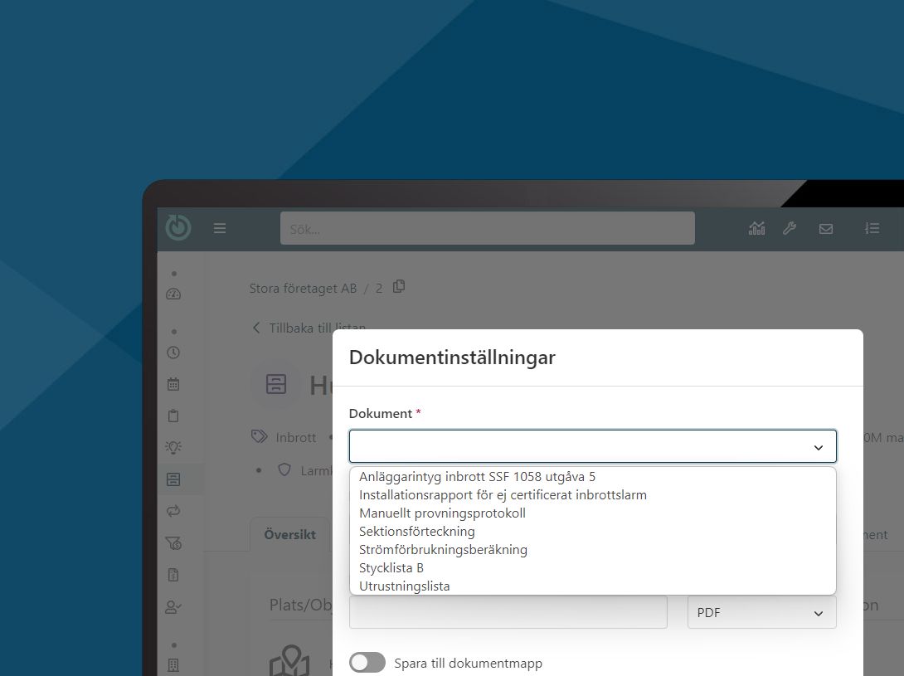Enable the Spara till dokumentmapp switch

pos(367,663)
